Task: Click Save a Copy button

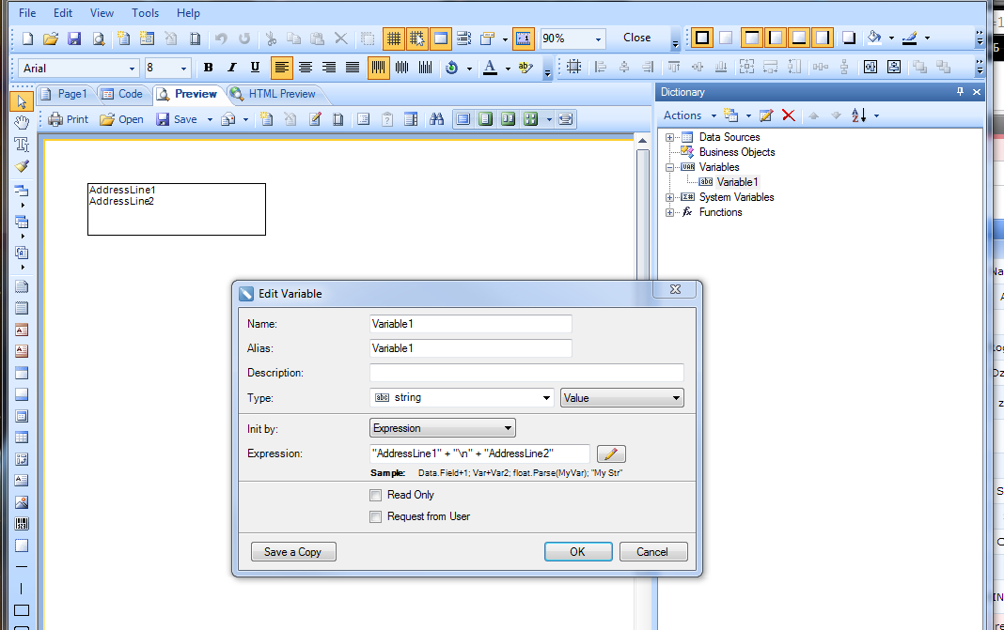Action: click(292, 552)
